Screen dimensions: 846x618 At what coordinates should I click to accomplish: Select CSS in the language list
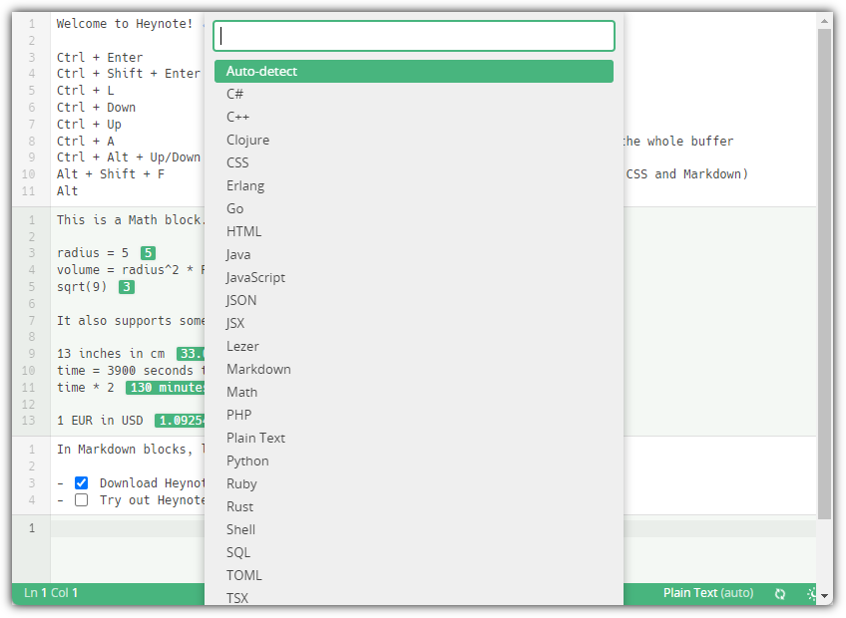[x=414, y=162]
